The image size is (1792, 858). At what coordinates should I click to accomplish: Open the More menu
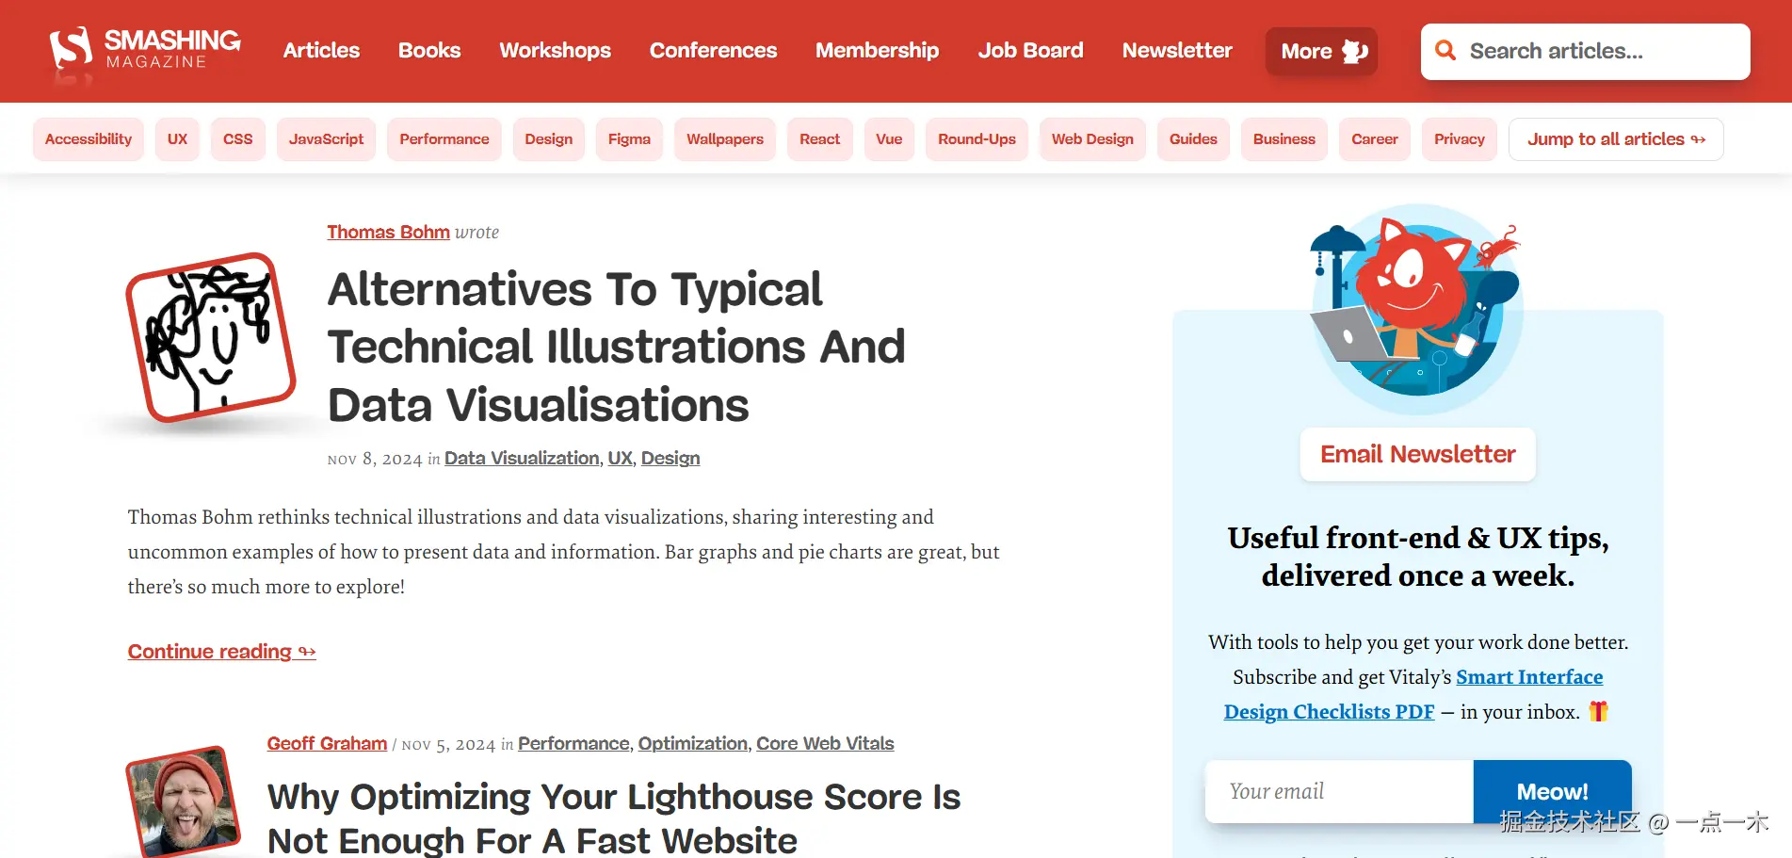1322,51
